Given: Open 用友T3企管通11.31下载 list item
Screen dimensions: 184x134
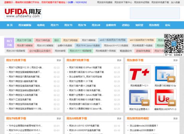Looking at the screenshot, I should pos(81,81).
